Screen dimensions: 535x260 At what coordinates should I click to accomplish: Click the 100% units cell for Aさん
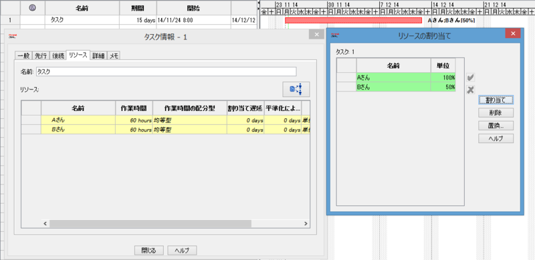point(443,78)
